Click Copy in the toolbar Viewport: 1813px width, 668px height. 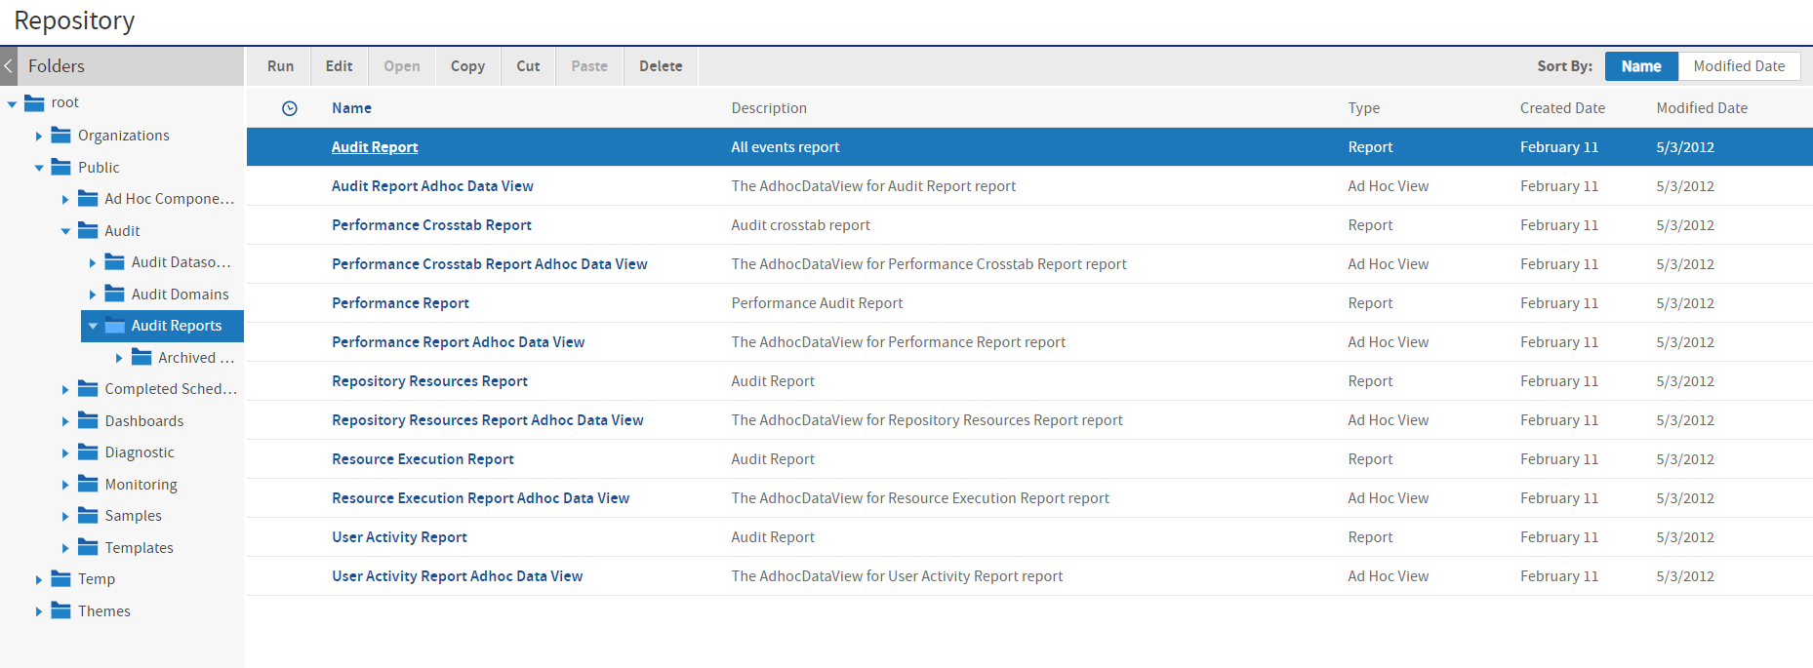467,66
